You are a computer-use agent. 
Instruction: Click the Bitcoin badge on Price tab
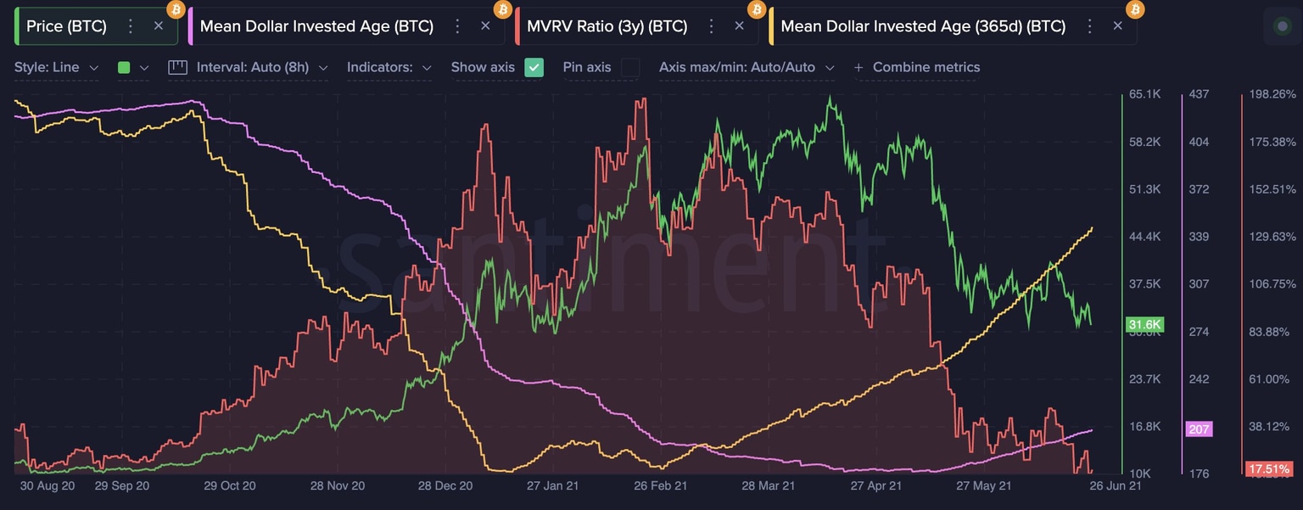coord(175,9)
